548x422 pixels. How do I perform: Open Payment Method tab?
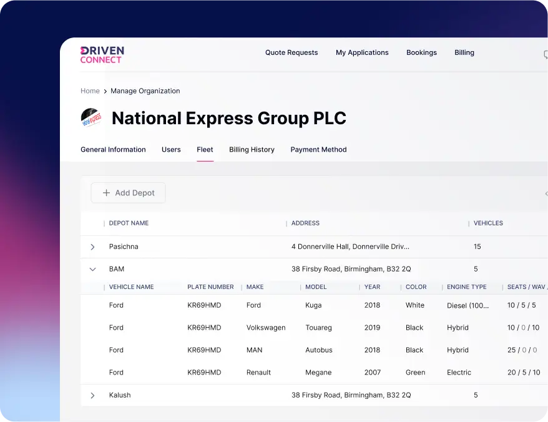(x=319, y=150)
